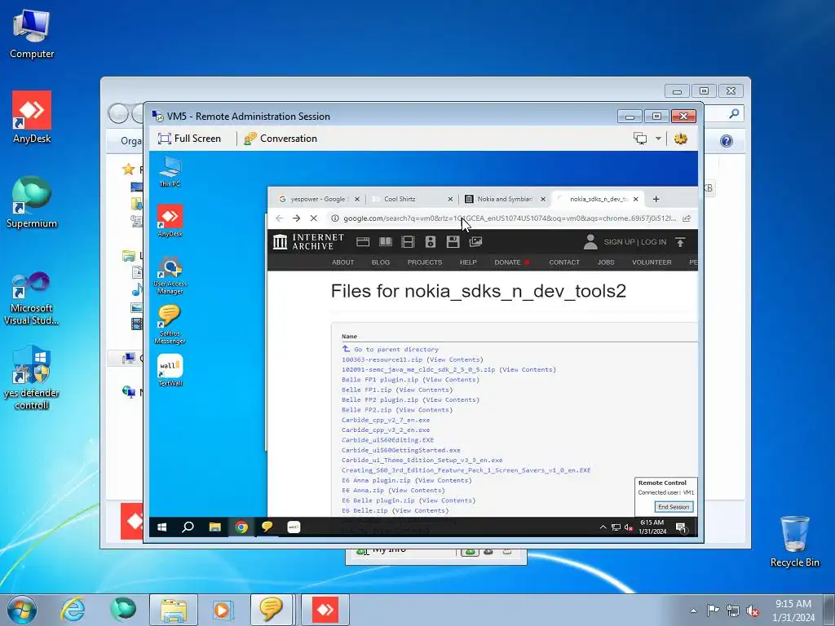835x626 pixels.
Task: Show hidden icons in host system tray
Action: [x=693, y=611]
